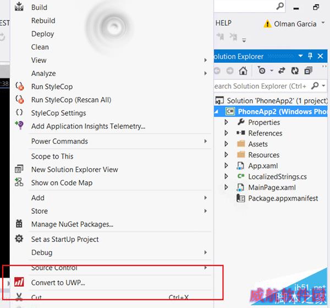
Task: Click the Set as StartUp Project gear icon
Action: (x=19, y=239)
